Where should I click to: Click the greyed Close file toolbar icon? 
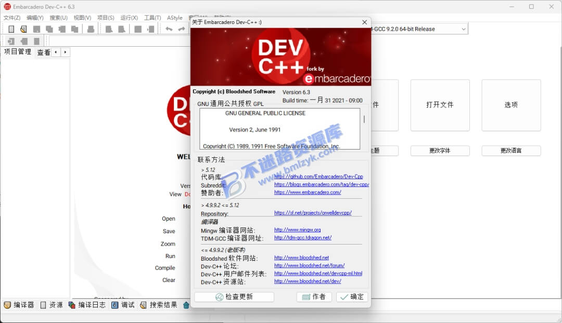tap(62, 29)
